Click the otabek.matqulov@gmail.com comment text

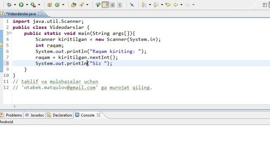(59, 88)
